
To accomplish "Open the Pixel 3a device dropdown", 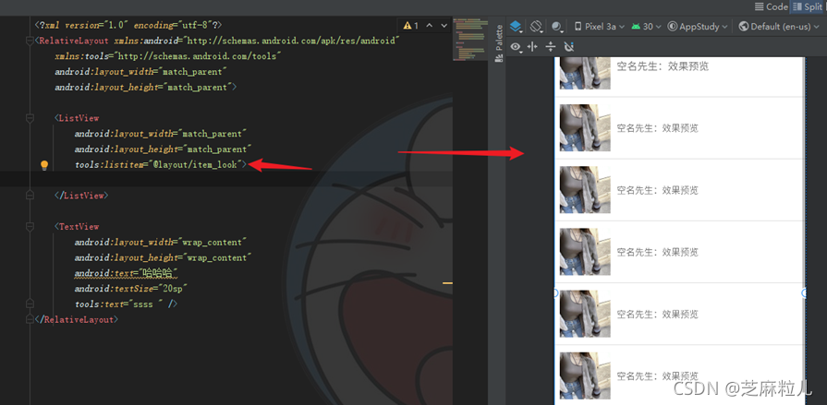I will click(599, 27).
